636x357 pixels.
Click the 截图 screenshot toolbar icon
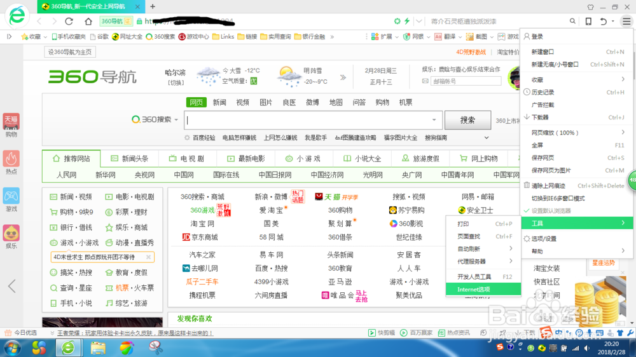tap(470, 36)
